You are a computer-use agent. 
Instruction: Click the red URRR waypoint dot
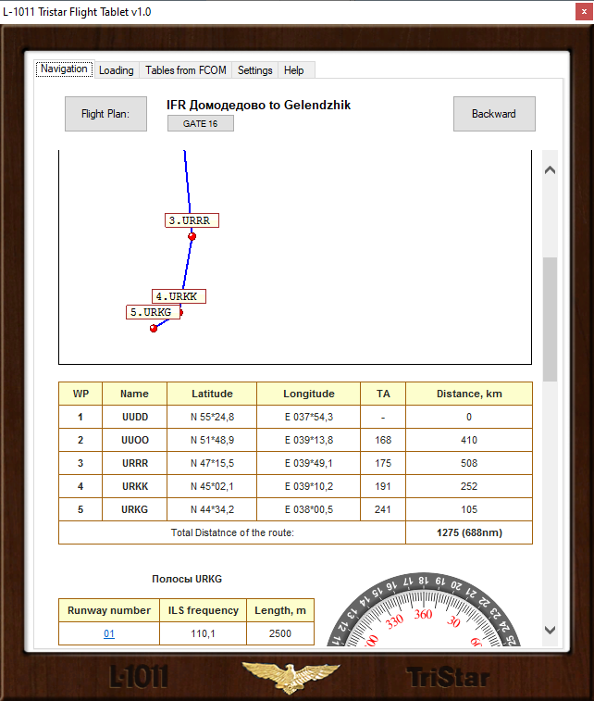192,236
